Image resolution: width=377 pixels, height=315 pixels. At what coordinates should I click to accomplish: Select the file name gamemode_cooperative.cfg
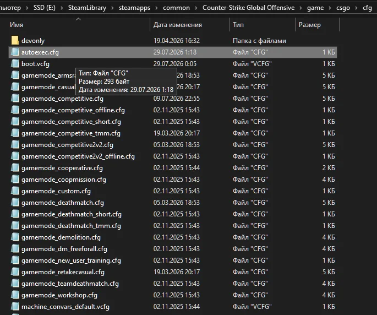62,168
